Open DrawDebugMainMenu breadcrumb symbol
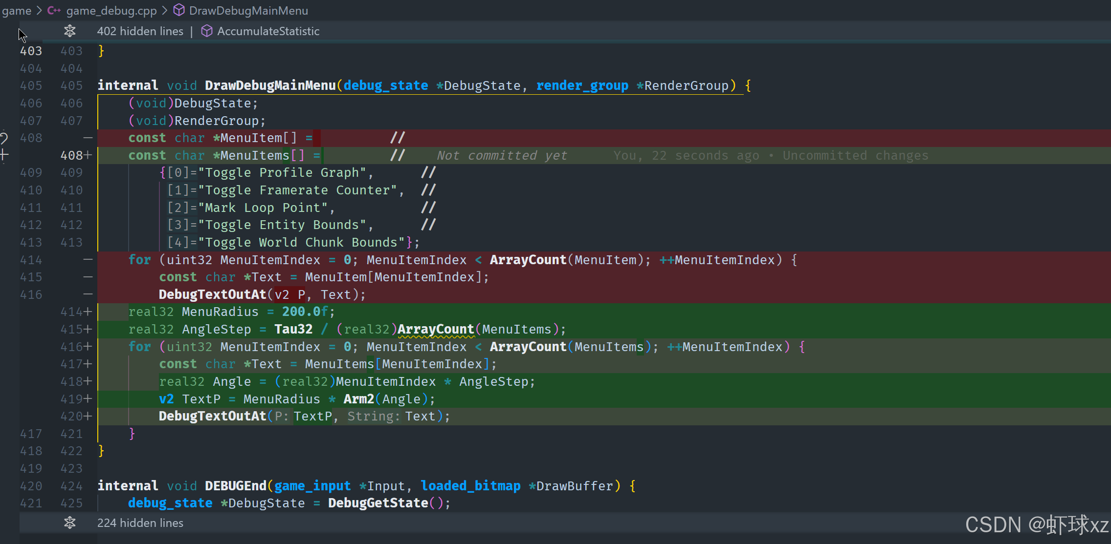Viewport: 1111px width, 544px height. (248, 11)
